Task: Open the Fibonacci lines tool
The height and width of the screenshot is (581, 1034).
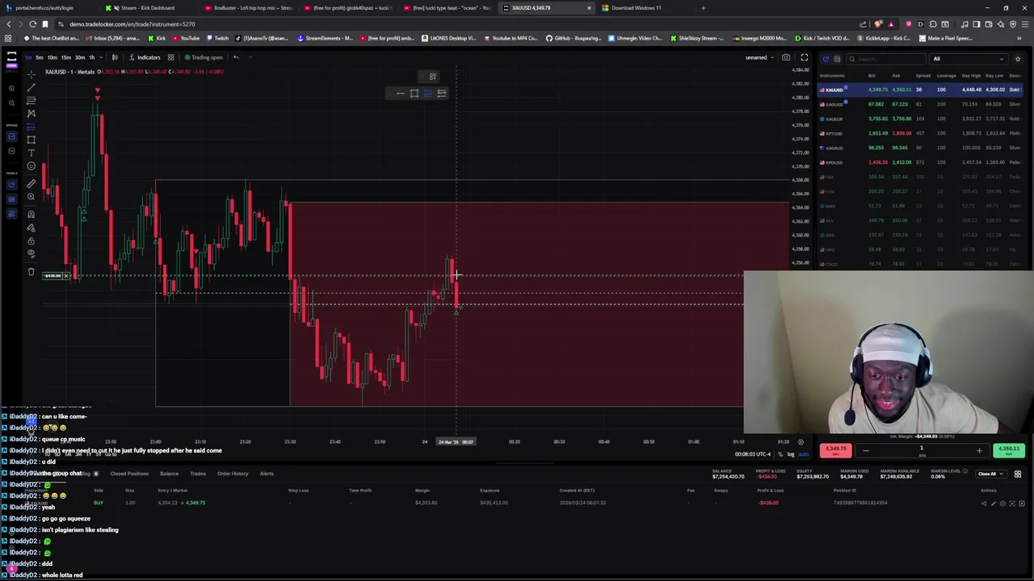Action: pos(31,100)
